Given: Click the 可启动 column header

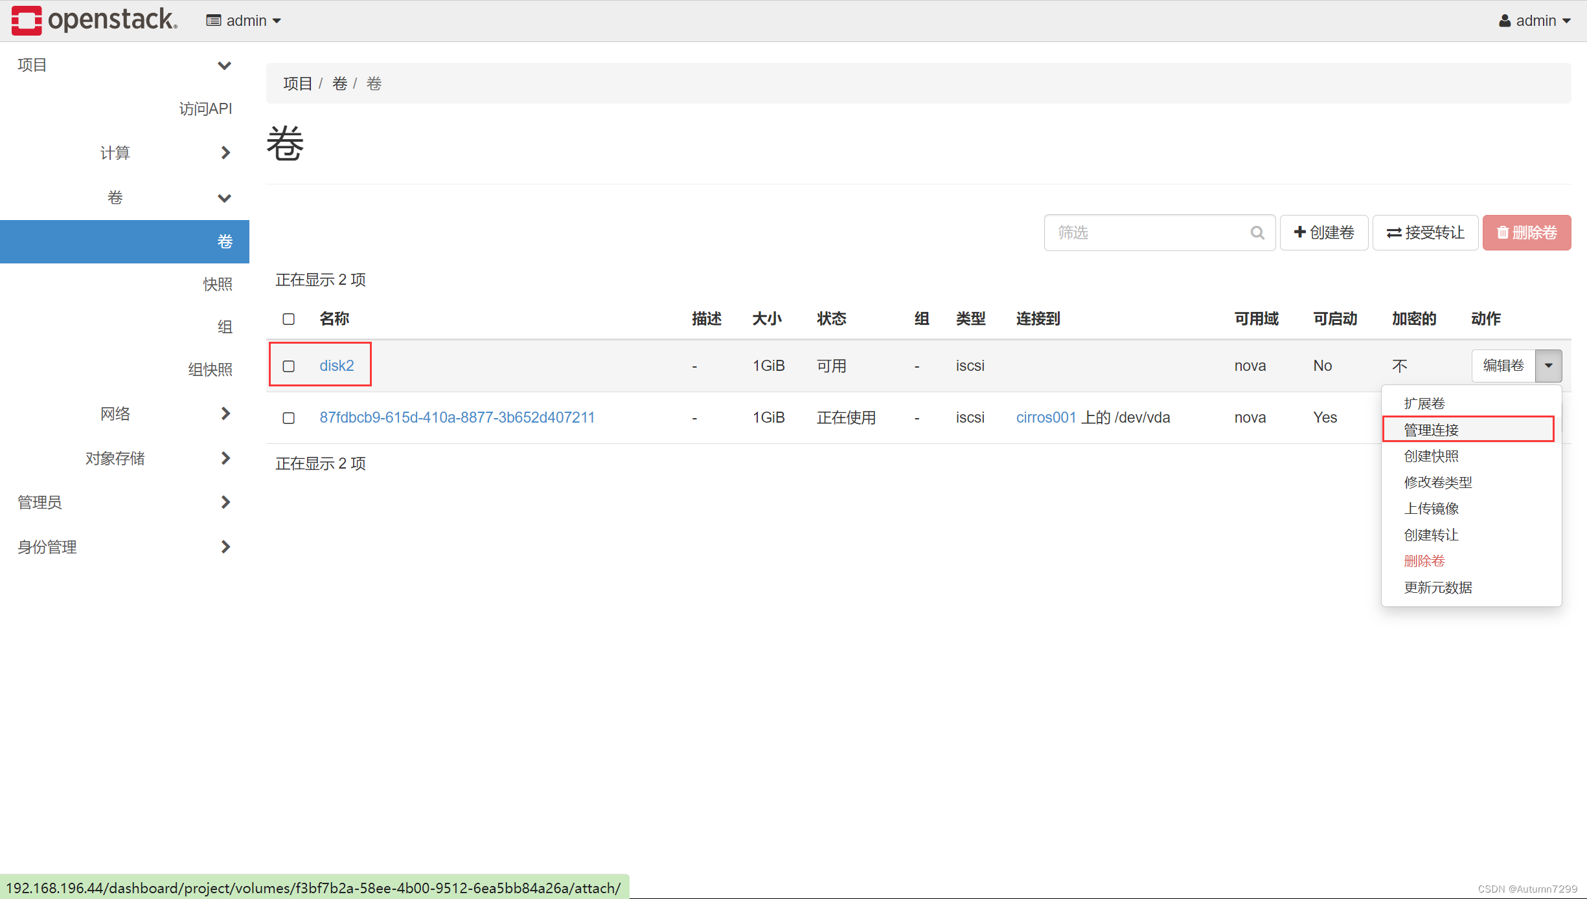Looking at the screenshot, I should click(1335, 318).
